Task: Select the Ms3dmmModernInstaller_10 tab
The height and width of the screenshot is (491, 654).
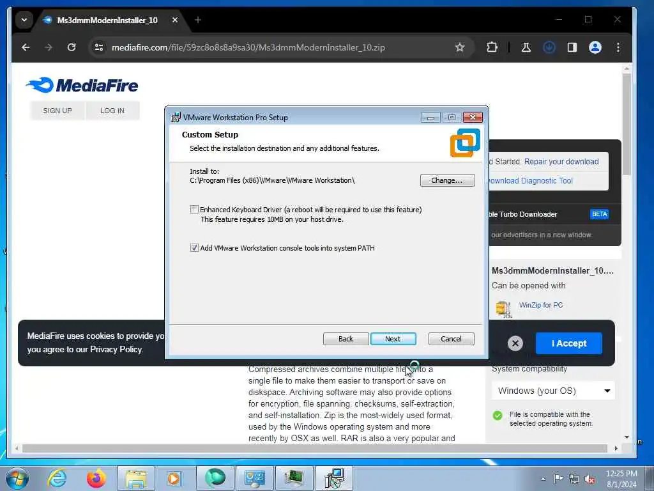Action: pyautogui.click(x=107, y=20)
